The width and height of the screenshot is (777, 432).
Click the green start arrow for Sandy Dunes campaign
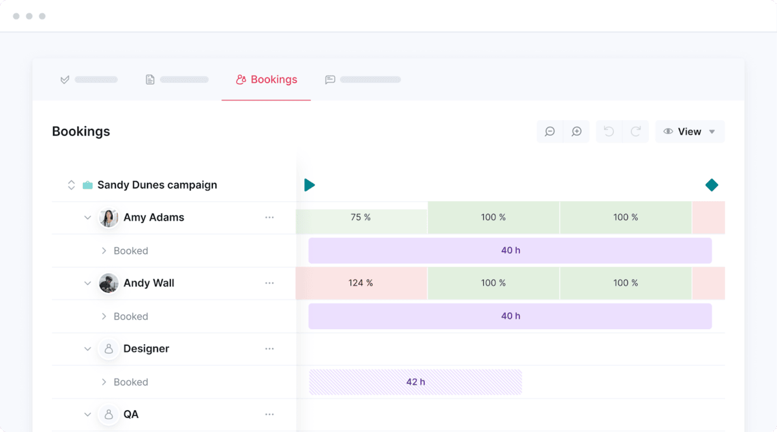click(310, 184)
